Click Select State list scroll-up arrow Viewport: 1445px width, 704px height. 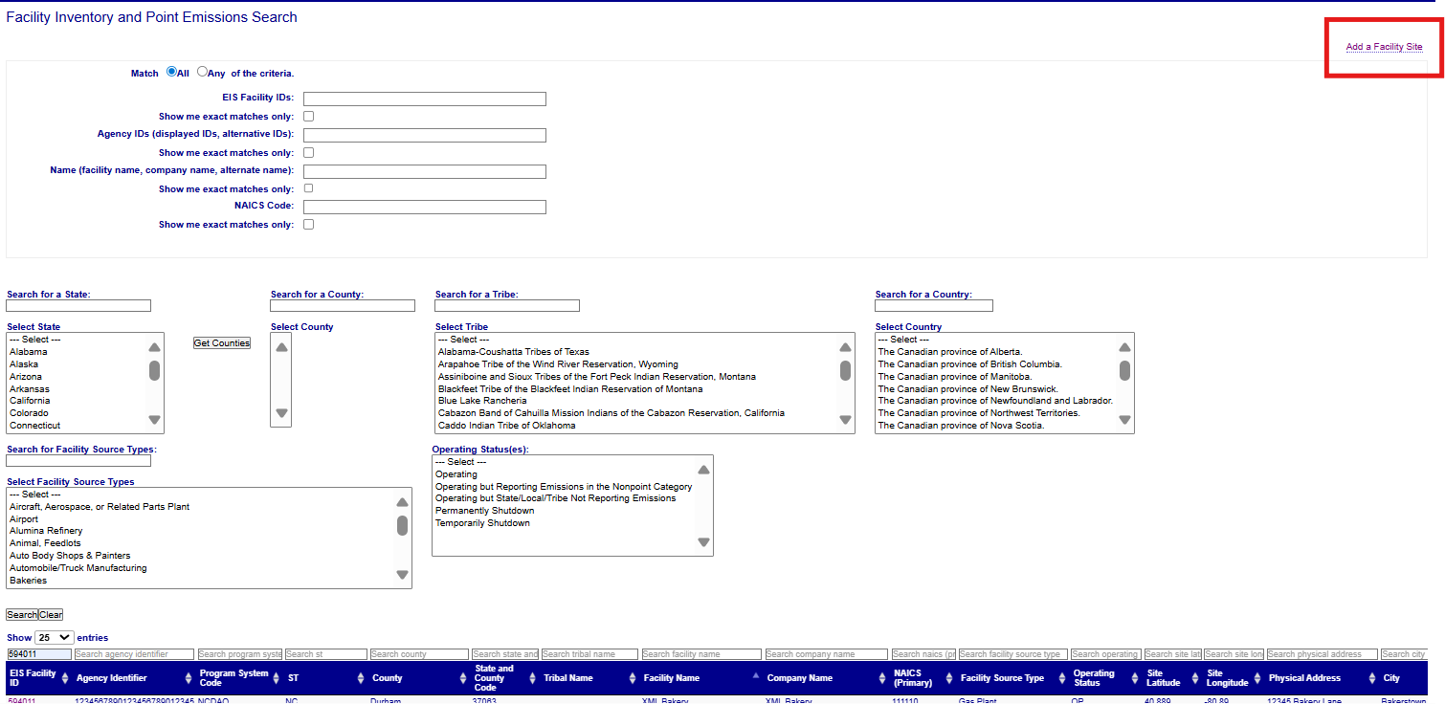(155, 348)
